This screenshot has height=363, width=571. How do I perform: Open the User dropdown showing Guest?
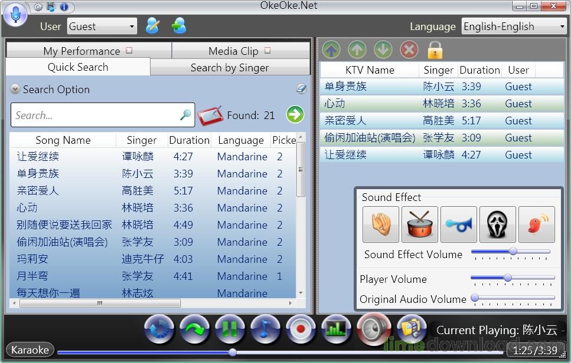click(102, 26)
